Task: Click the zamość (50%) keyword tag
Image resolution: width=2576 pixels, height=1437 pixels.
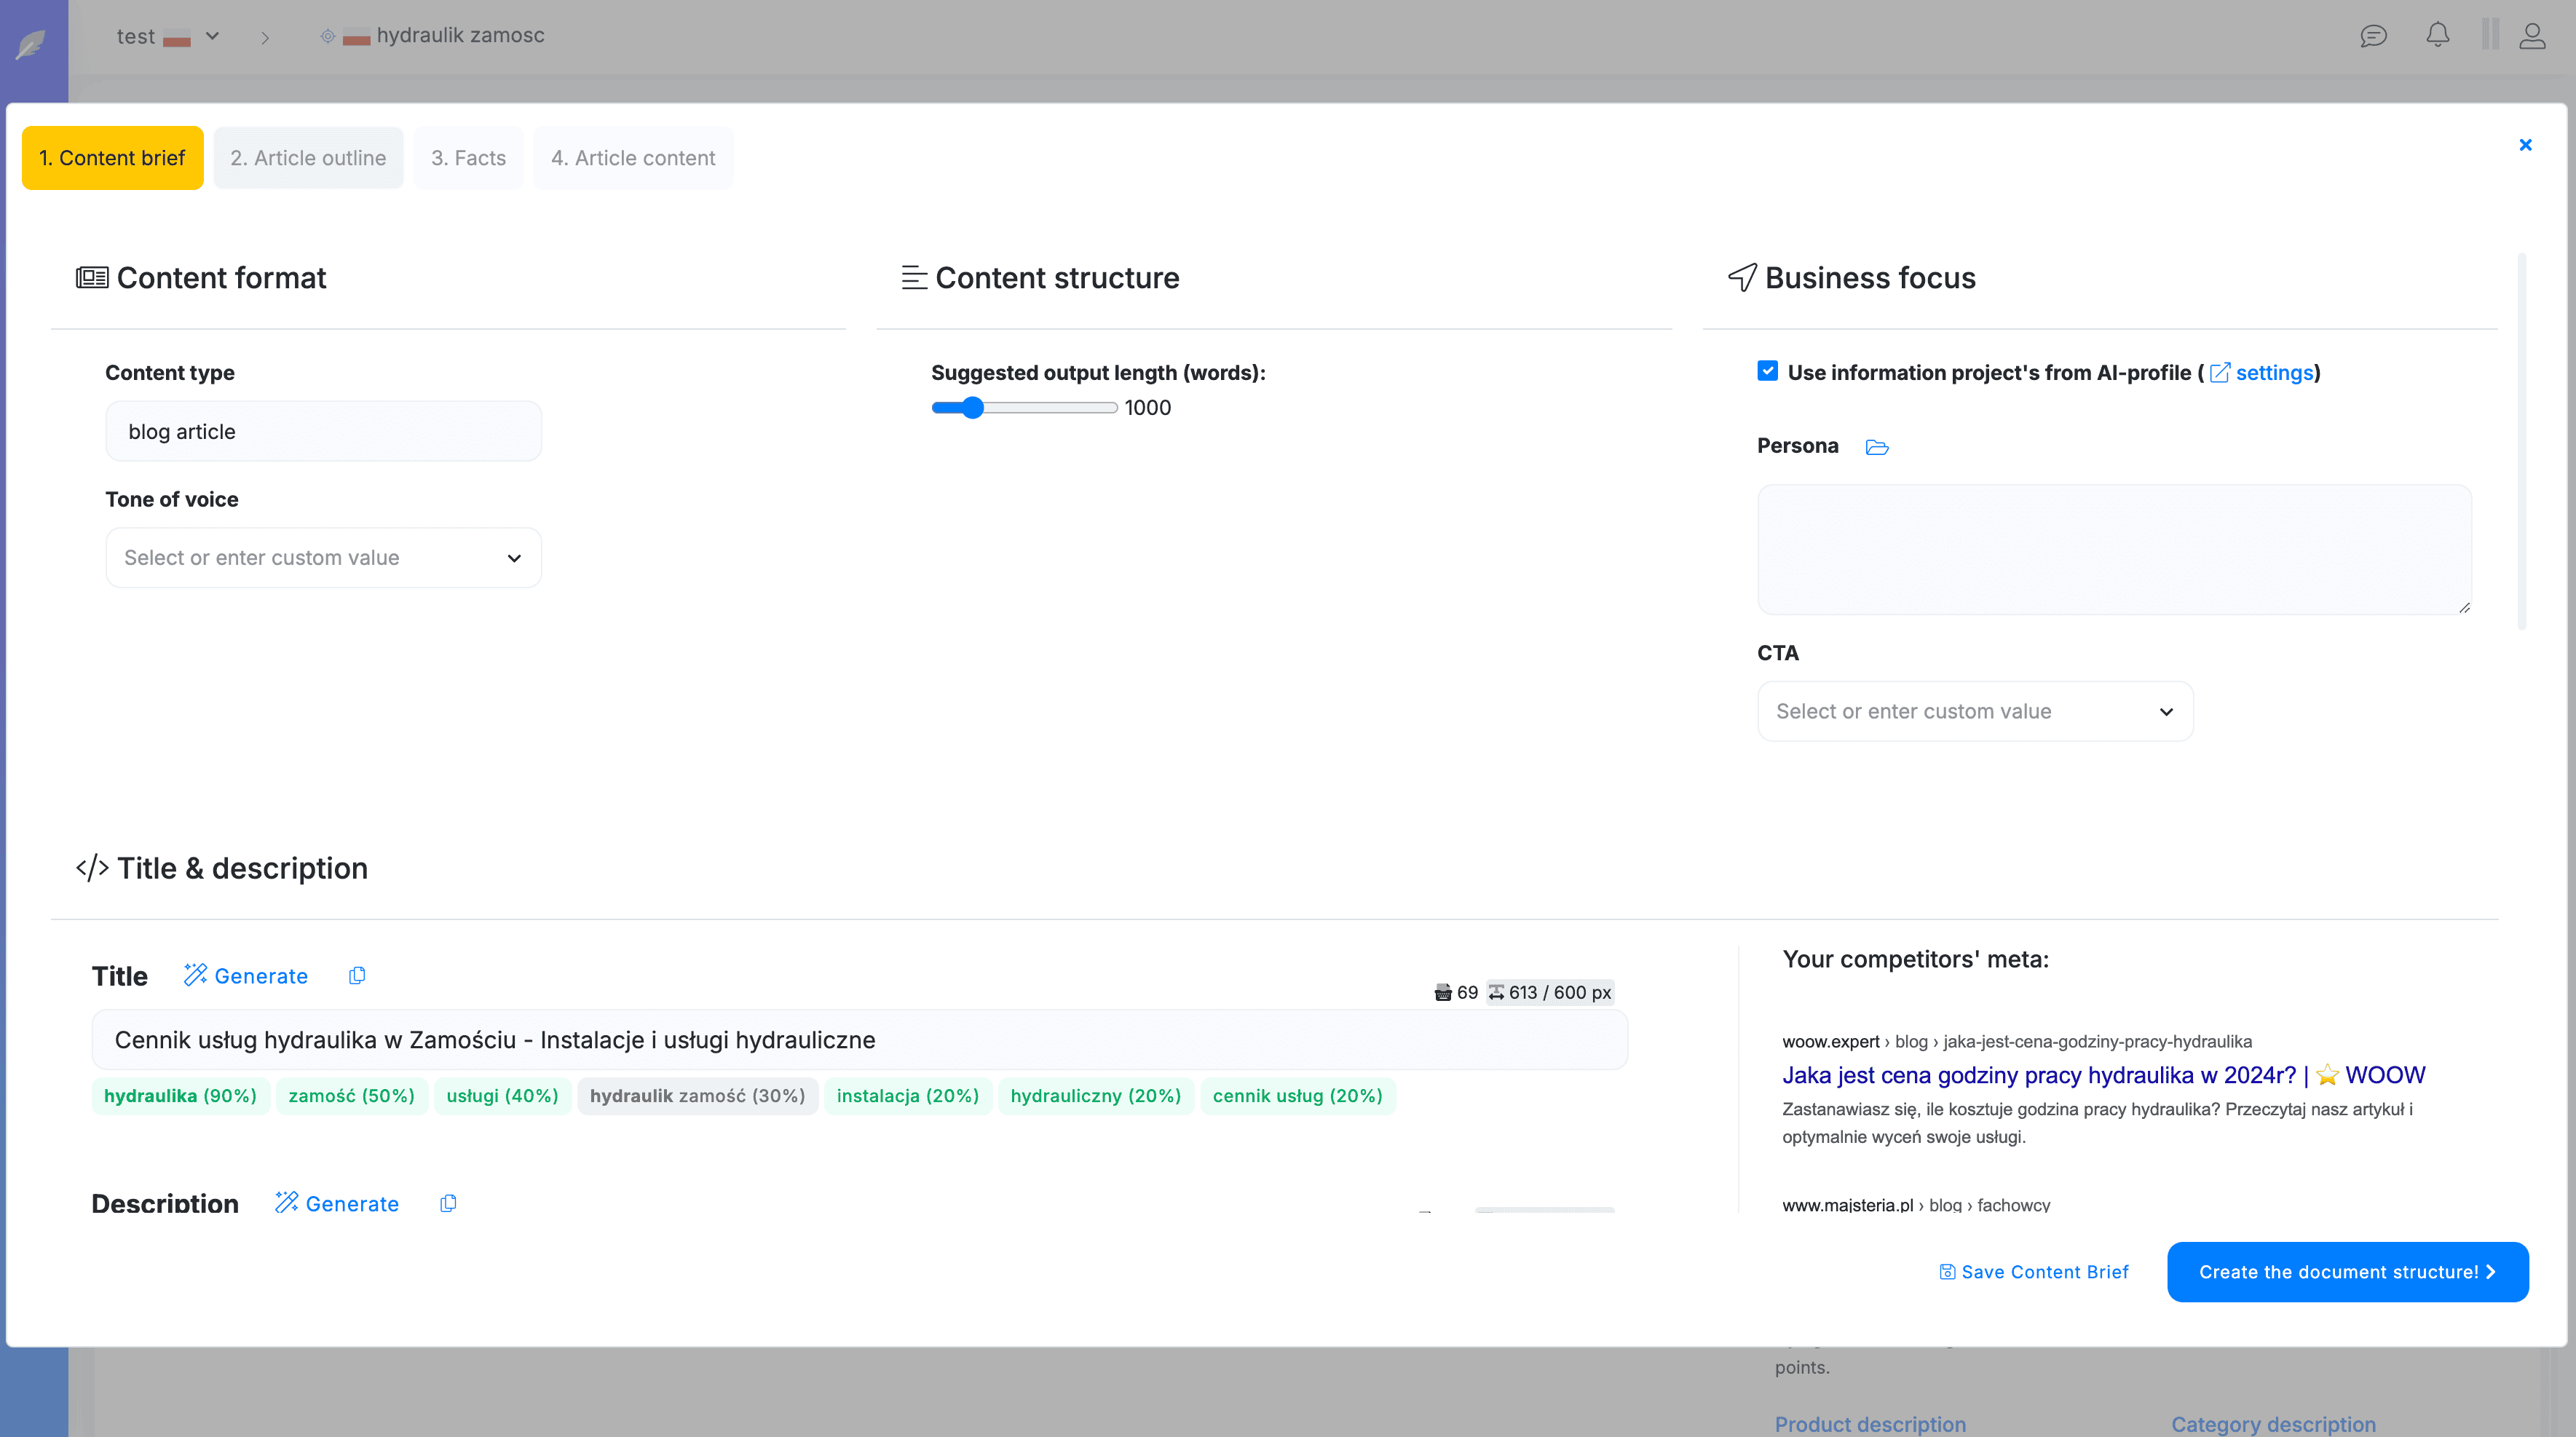Action: 351,1096
